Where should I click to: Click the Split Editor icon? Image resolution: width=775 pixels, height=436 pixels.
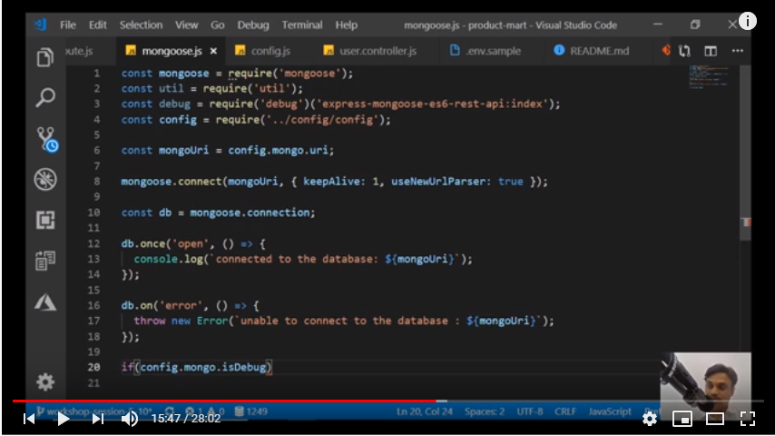711,51
